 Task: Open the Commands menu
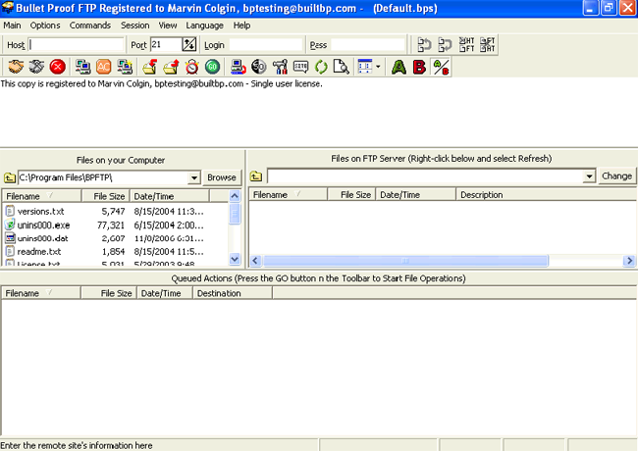pos(90,25)
